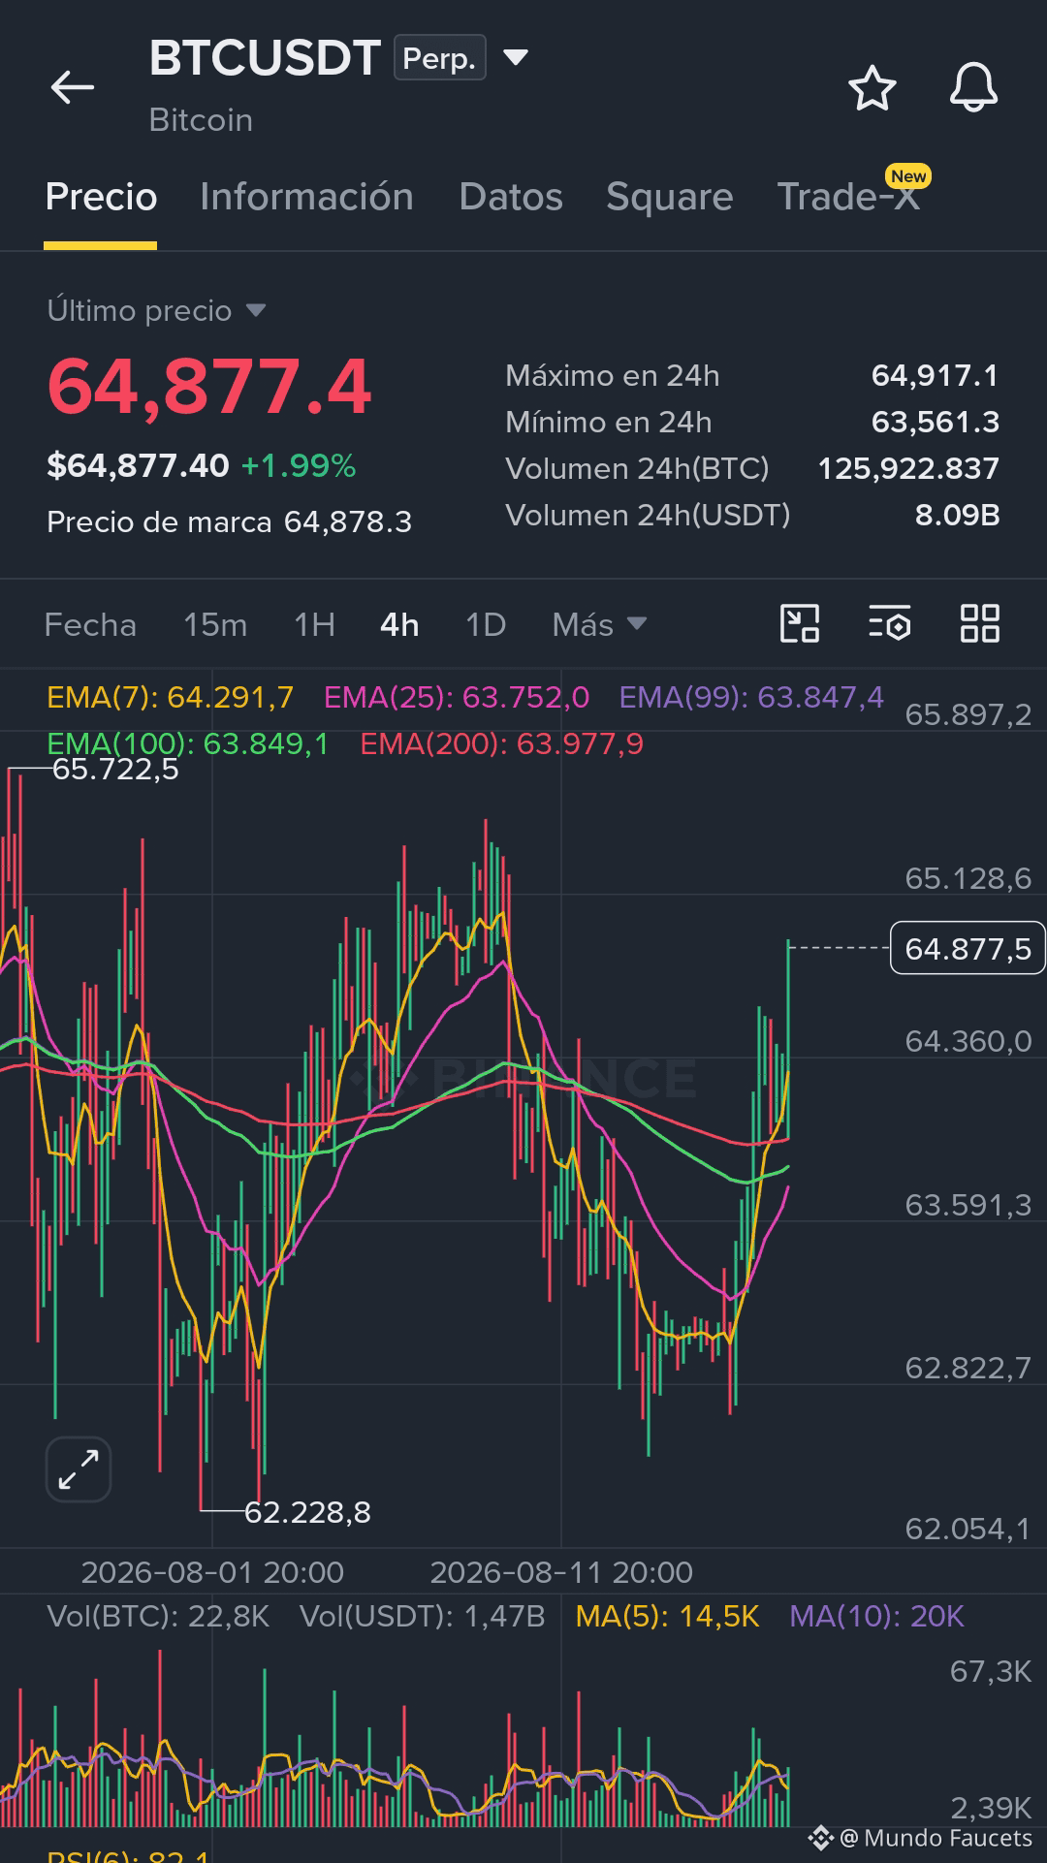Tap the Volumen 24h(USDT) value 8.09B
Viewport: 1047px width, 1863px height.
click(x=957, y=515)
